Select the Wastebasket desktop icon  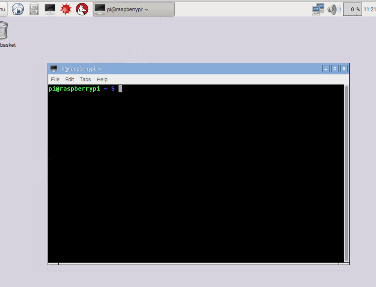[x=4, y=34]
